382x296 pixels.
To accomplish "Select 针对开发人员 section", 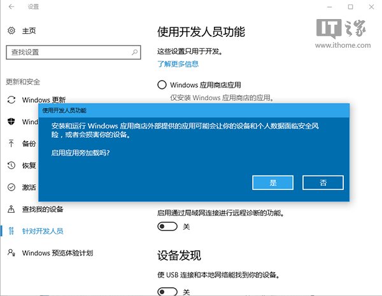I will [x=43, y=231].
